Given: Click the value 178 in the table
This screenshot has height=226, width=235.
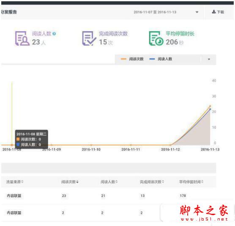Looking at the screenshot, I should pos(183,196).
